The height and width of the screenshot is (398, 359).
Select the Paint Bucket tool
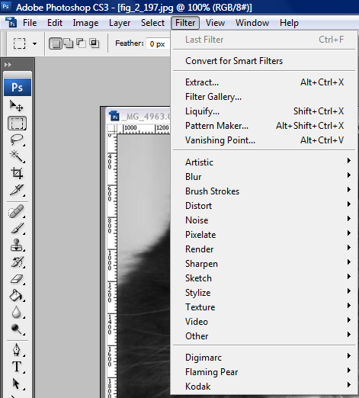tap(17, 295)
